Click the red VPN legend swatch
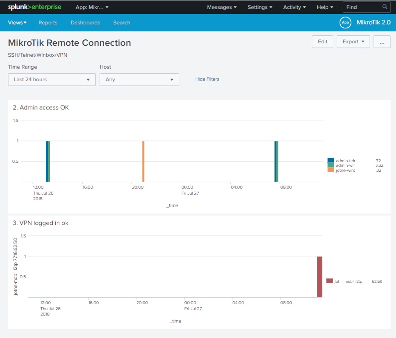 tap(329, 281)
